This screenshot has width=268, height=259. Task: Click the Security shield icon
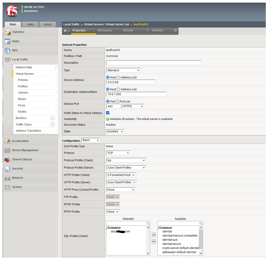[7, 169]
